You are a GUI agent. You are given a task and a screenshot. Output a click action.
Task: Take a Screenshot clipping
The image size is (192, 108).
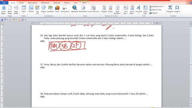click(65, 10)
